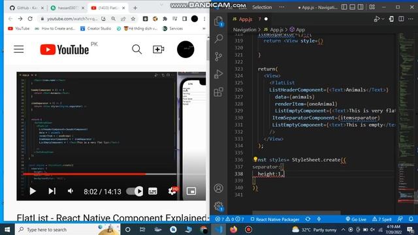Viewport: 418px width, 235px height.
Task: Open the Explorer view in VS Code
Action: (219, 21)
